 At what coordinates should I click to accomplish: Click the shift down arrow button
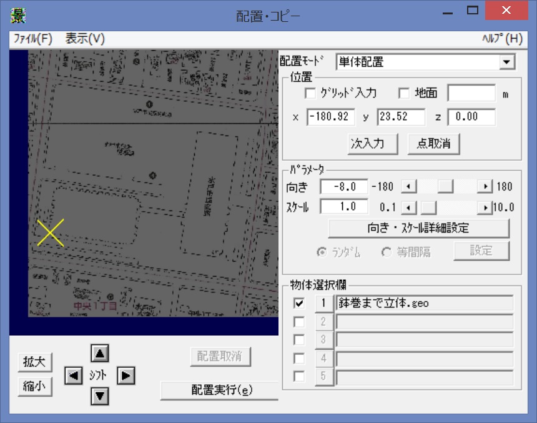pos(100,396)
